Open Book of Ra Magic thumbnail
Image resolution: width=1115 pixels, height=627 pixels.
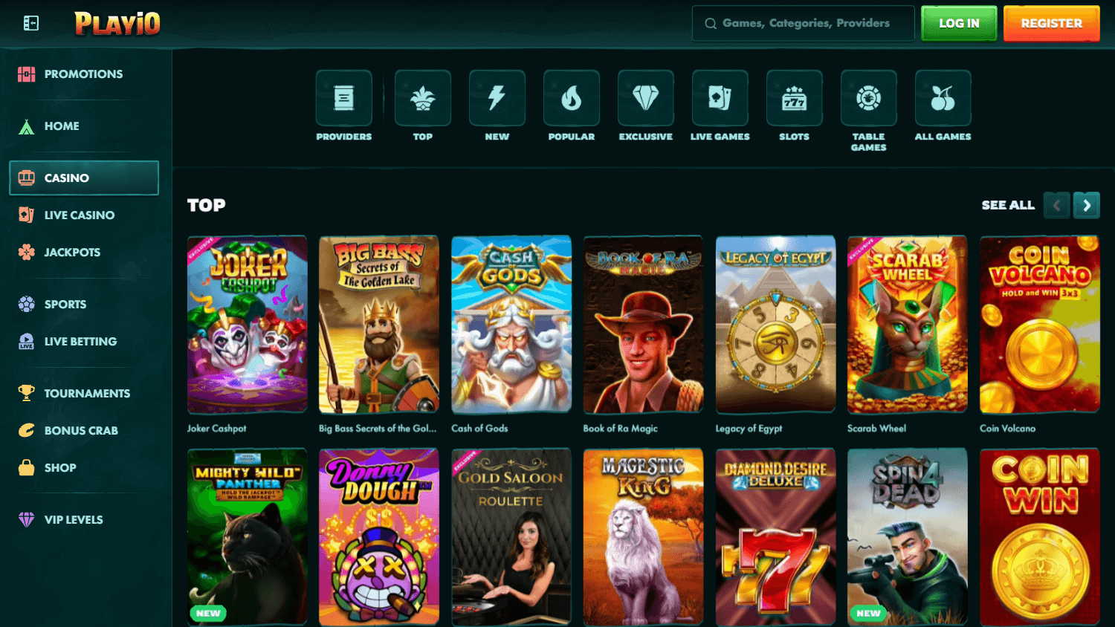point(643,325)
